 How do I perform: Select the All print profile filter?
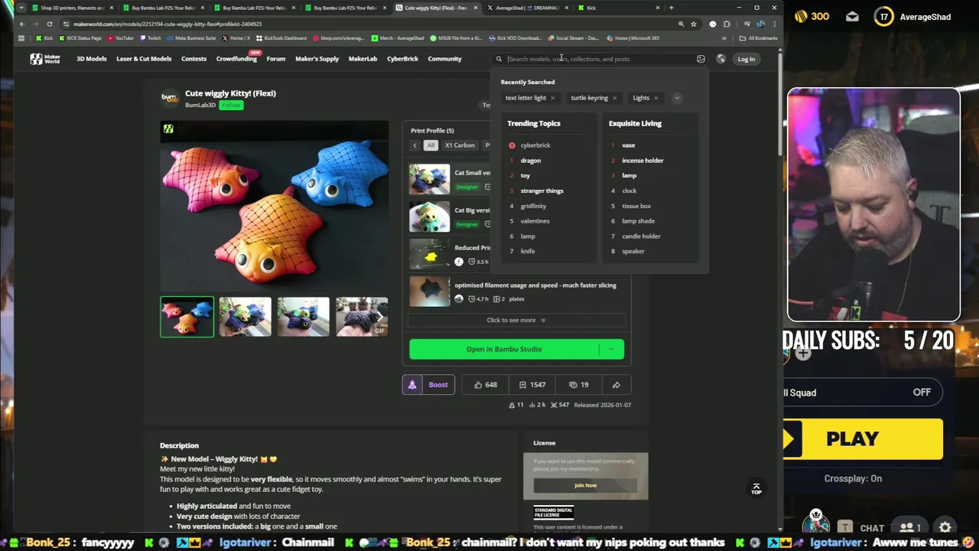[x=431, y=145]
